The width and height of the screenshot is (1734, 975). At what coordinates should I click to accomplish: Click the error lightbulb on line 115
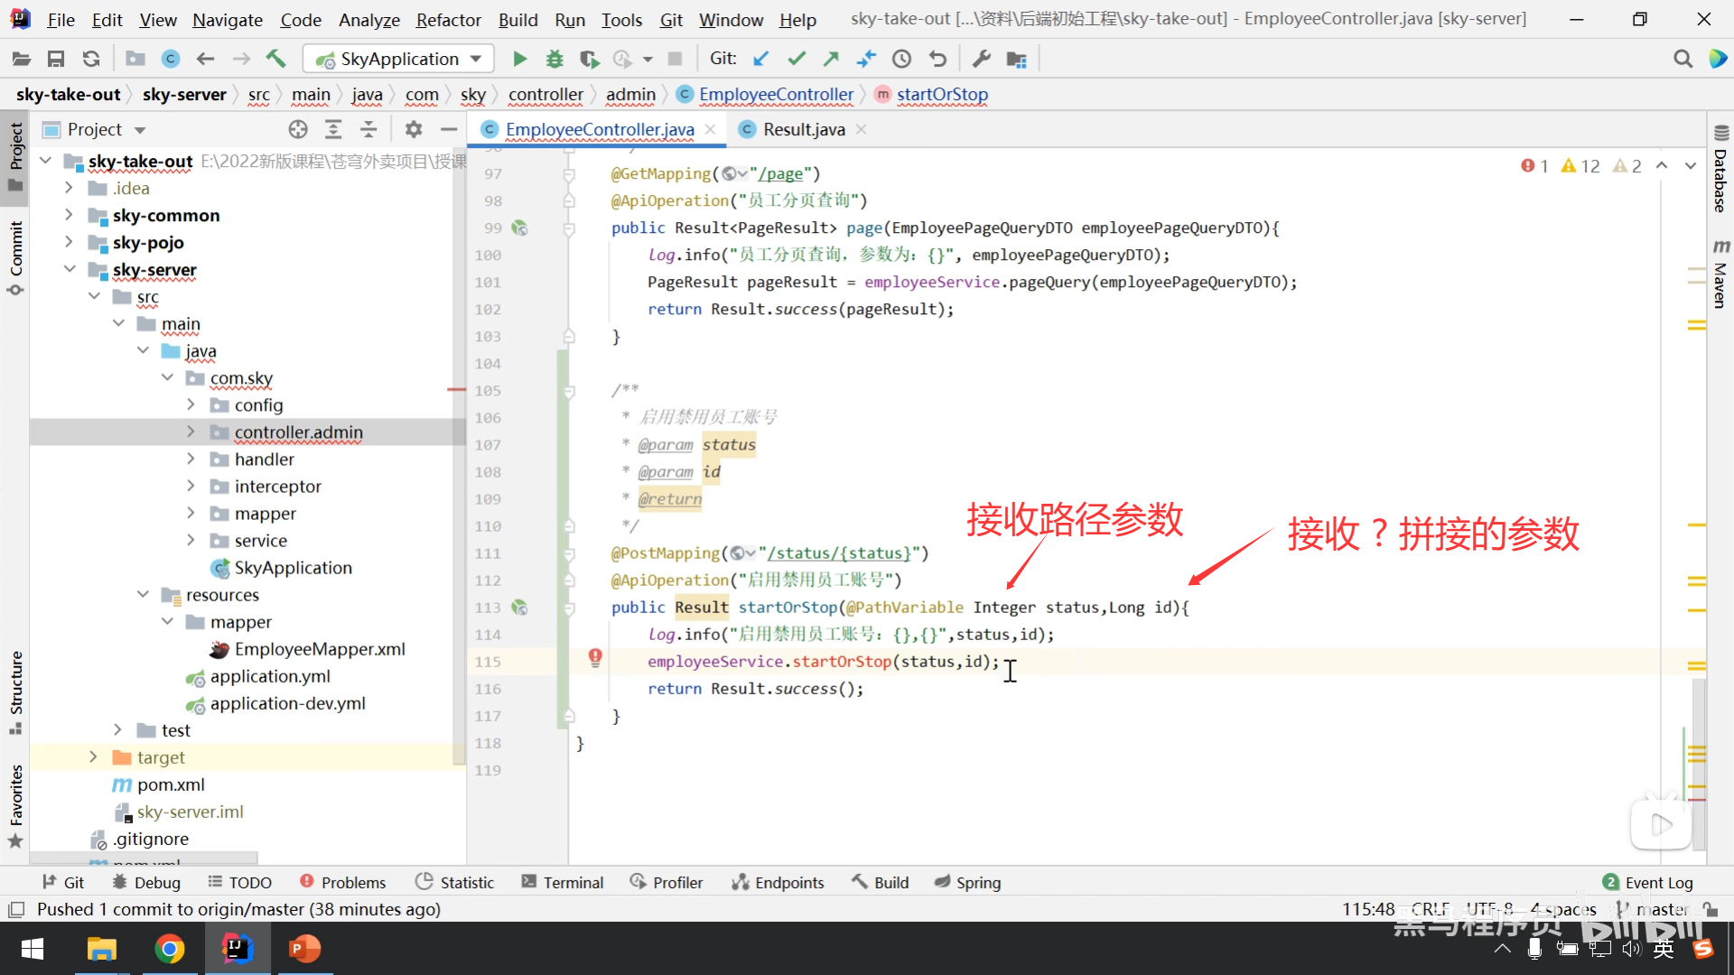pos(595,658)
